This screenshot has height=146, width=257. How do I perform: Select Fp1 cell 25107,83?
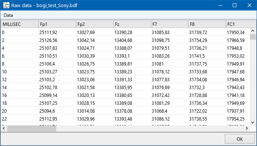click(57, 48)
